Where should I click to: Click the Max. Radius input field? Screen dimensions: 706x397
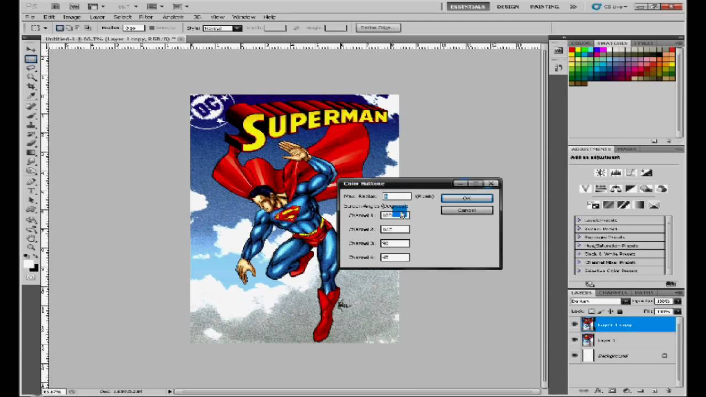397,196
